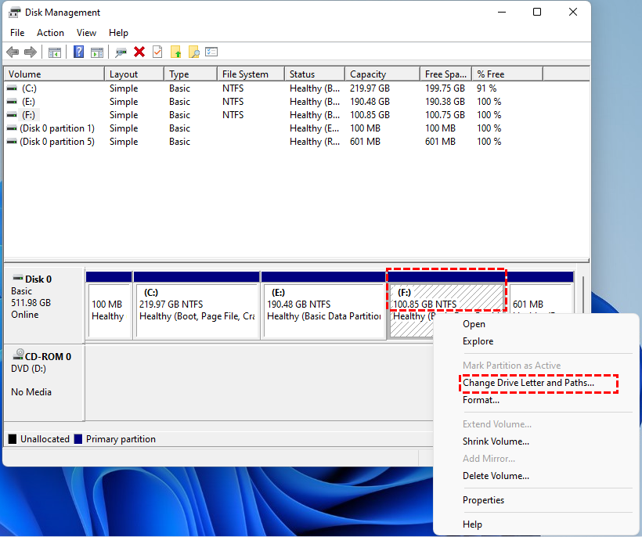Select the E: partition block on Disk 0
The height and width of the screenshot is (537, 642).
(x=323, y=310)
